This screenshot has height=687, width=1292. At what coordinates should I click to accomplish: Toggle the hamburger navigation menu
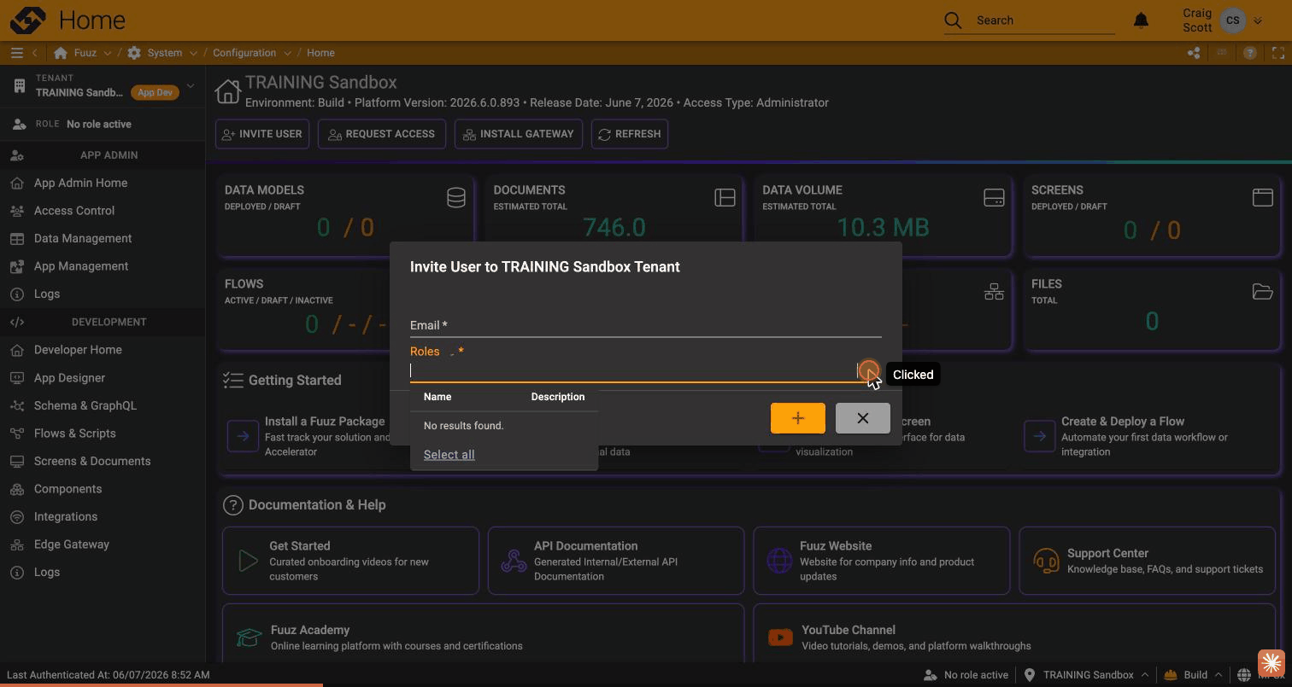(x=16, y=53)
